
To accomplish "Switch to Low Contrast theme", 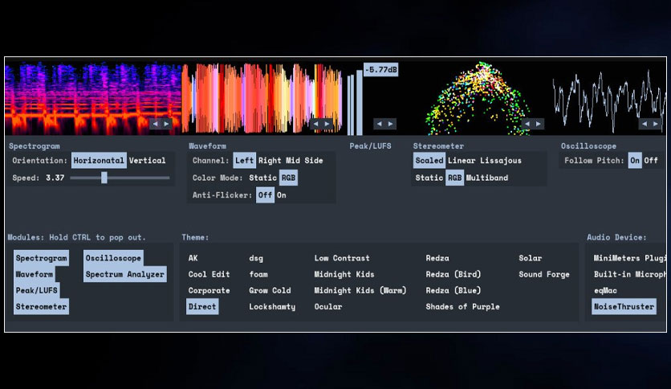I will (x=342, y=258).
